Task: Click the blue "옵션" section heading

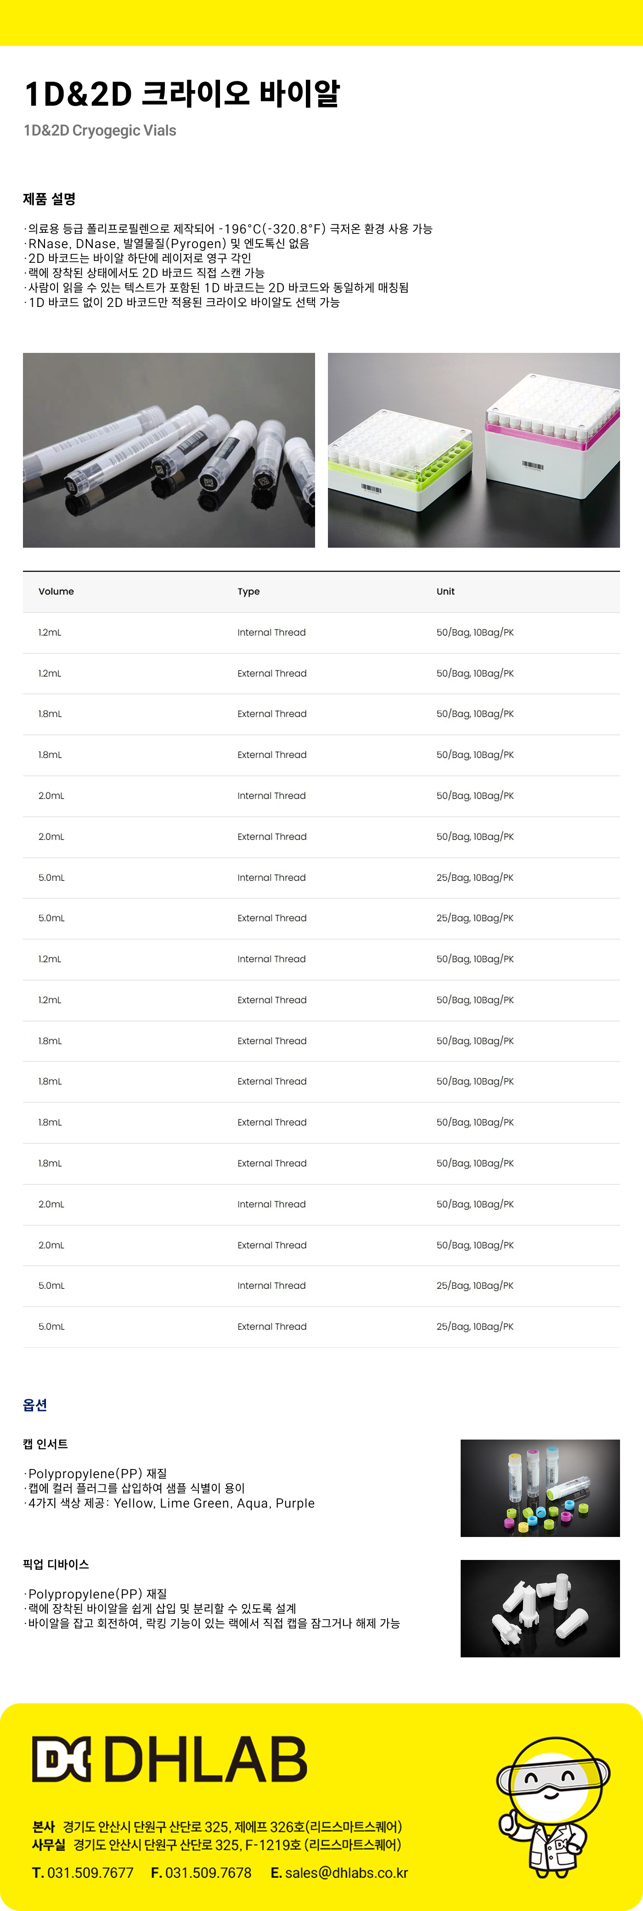Action: click(x=35, y=1404)
